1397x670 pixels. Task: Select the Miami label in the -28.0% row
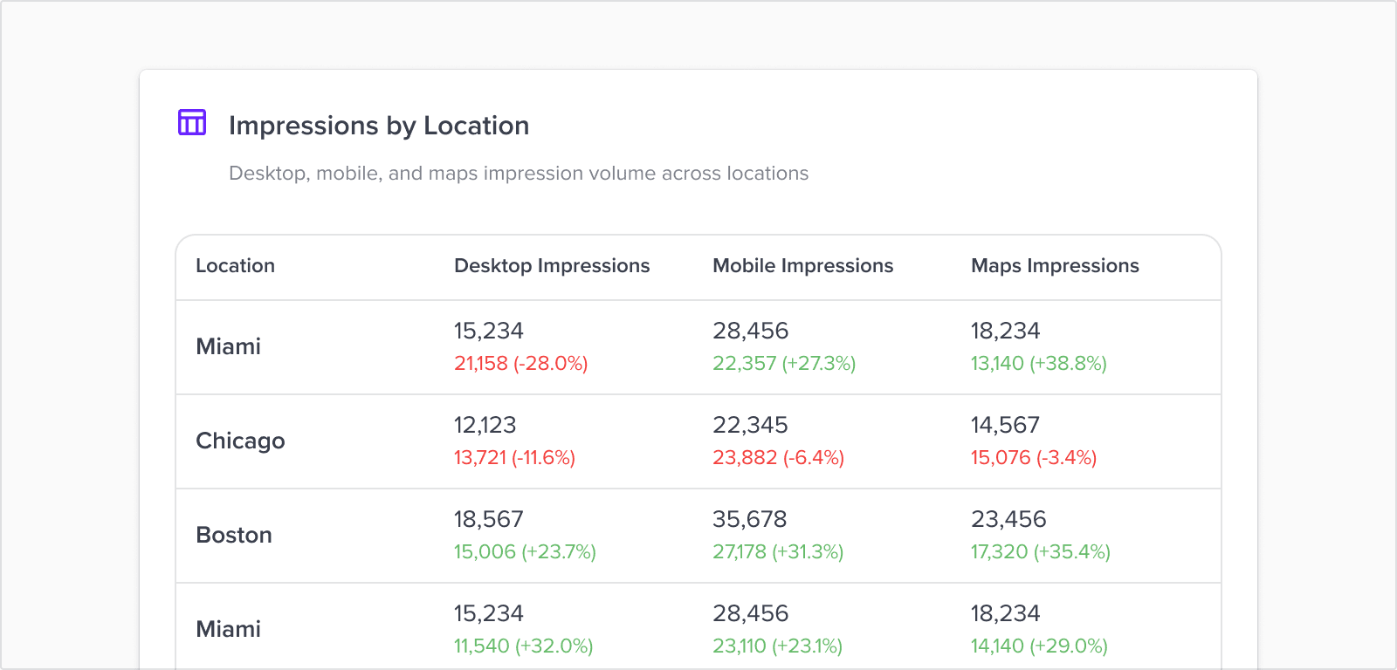[x=228, y=346]
